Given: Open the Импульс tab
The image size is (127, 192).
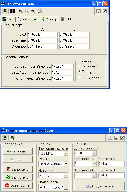Looking at the screenshot, I should tap(27, 19).
